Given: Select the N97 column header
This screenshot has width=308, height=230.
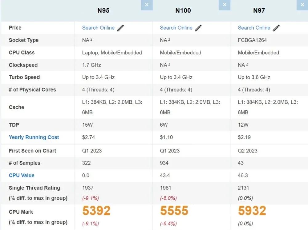Looking at the screenshot, I should (259, 10).
